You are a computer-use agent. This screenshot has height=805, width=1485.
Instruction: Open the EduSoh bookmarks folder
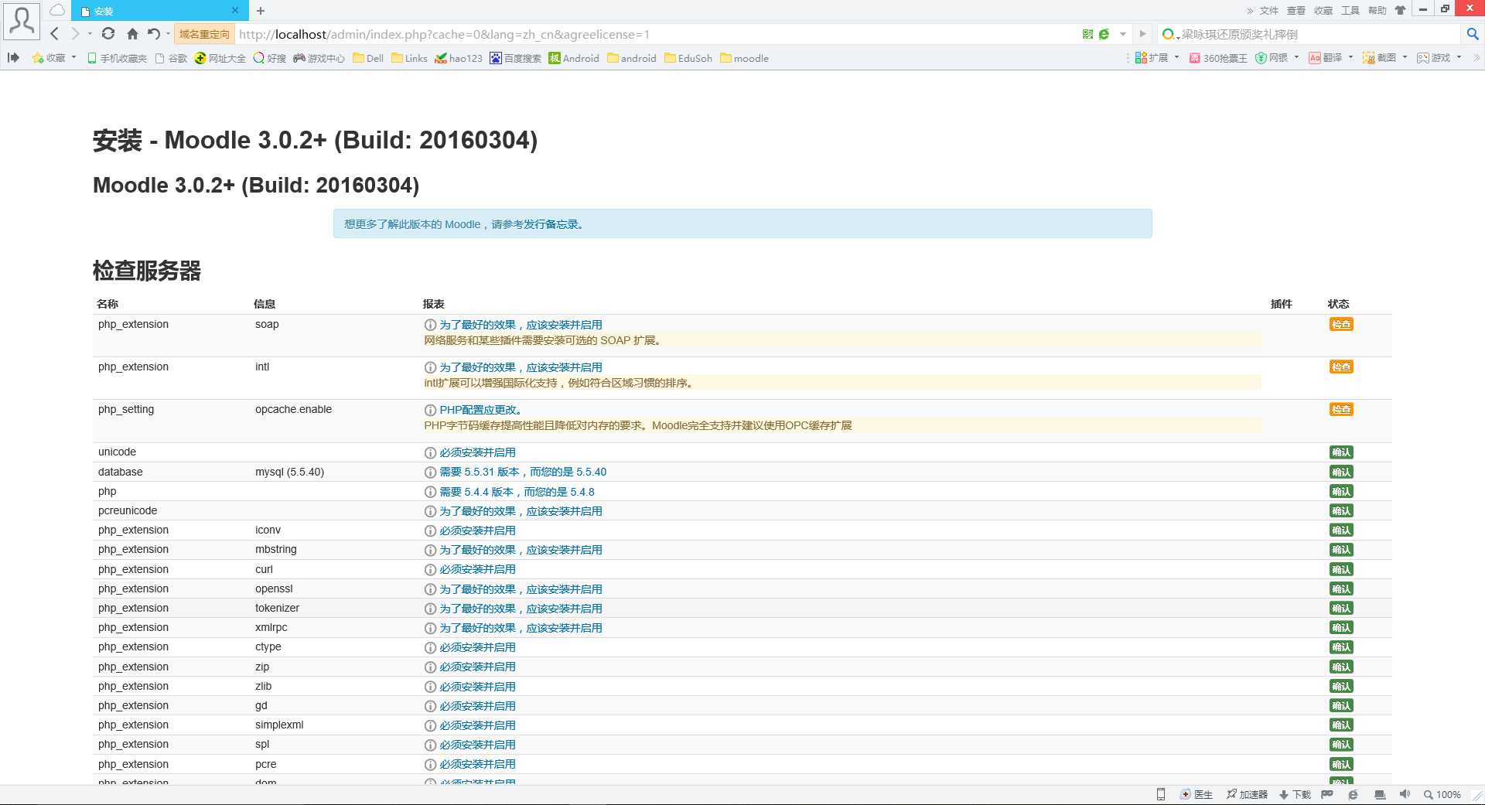point(688,58)
